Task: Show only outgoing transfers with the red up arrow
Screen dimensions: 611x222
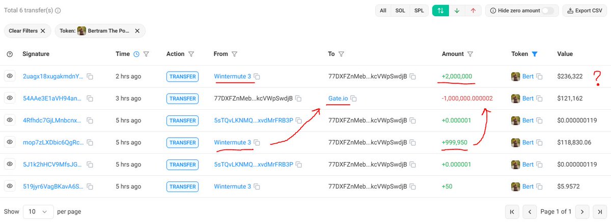Action: pos(473,10)
